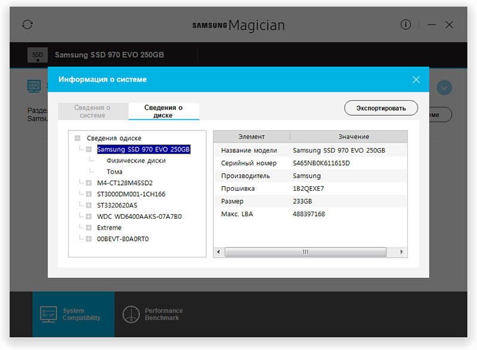Click the Название модели row label
The image size is (477, 350).
(x=249, y=150)
